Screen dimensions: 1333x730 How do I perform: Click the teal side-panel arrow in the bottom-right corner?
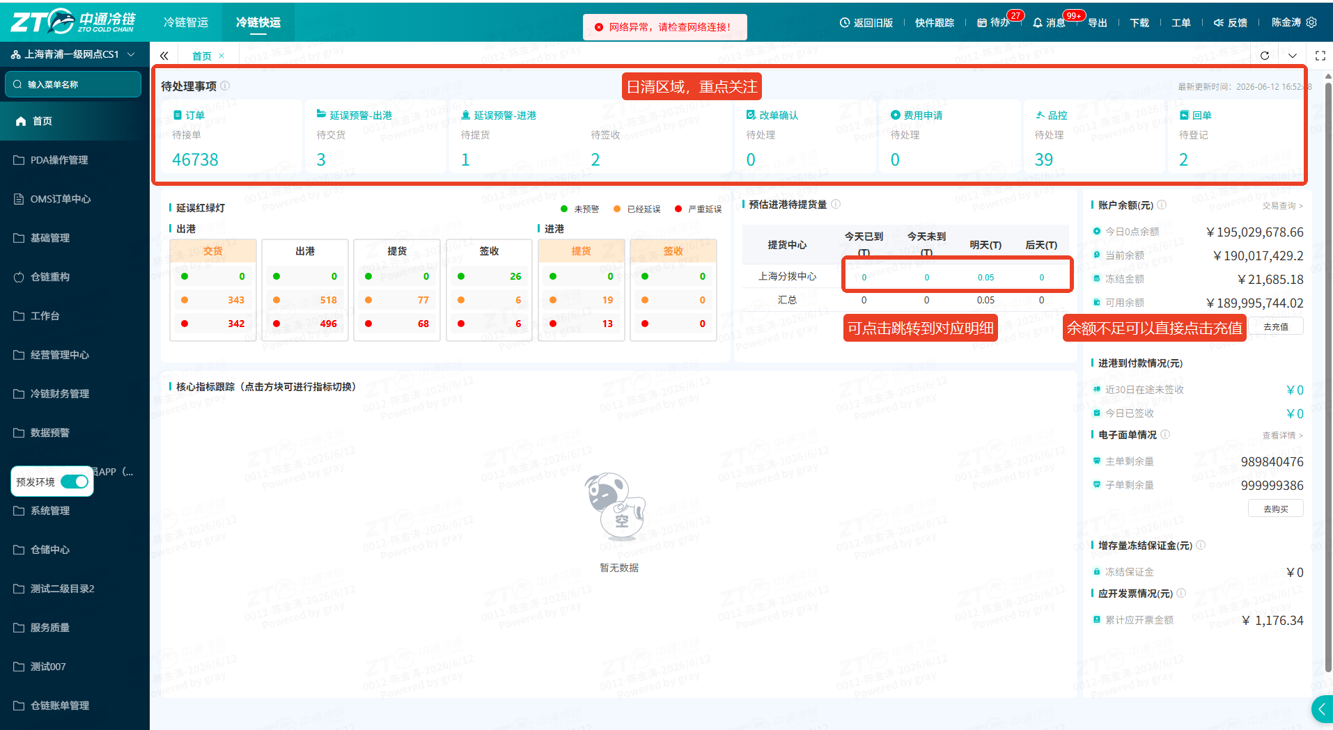(x=1322, y=709)
